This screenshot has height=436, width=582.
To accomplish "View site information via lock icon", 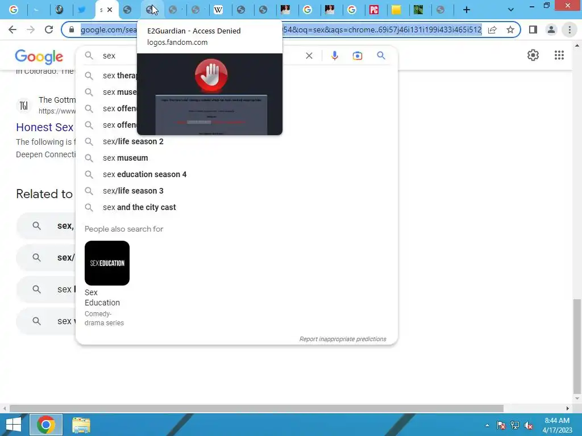I will point(72,30).
